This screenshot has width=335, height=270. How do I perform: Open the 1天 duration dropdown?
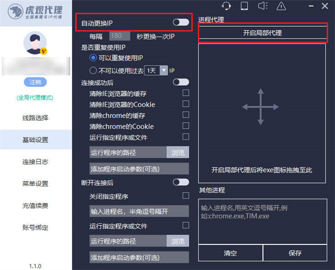(156, 70)
